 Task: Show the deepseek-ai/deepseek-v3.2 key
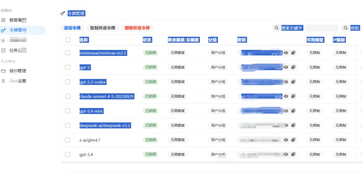coord(286,125)
